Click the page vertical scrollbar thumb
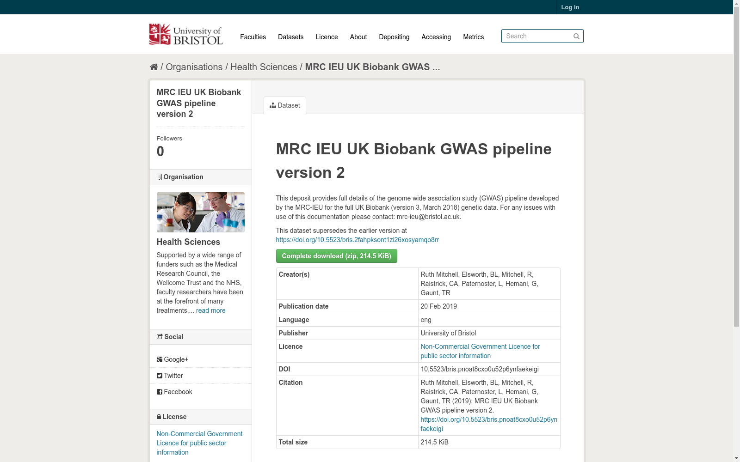This screenshot has width=740, height=462. [x=736, y=166]
